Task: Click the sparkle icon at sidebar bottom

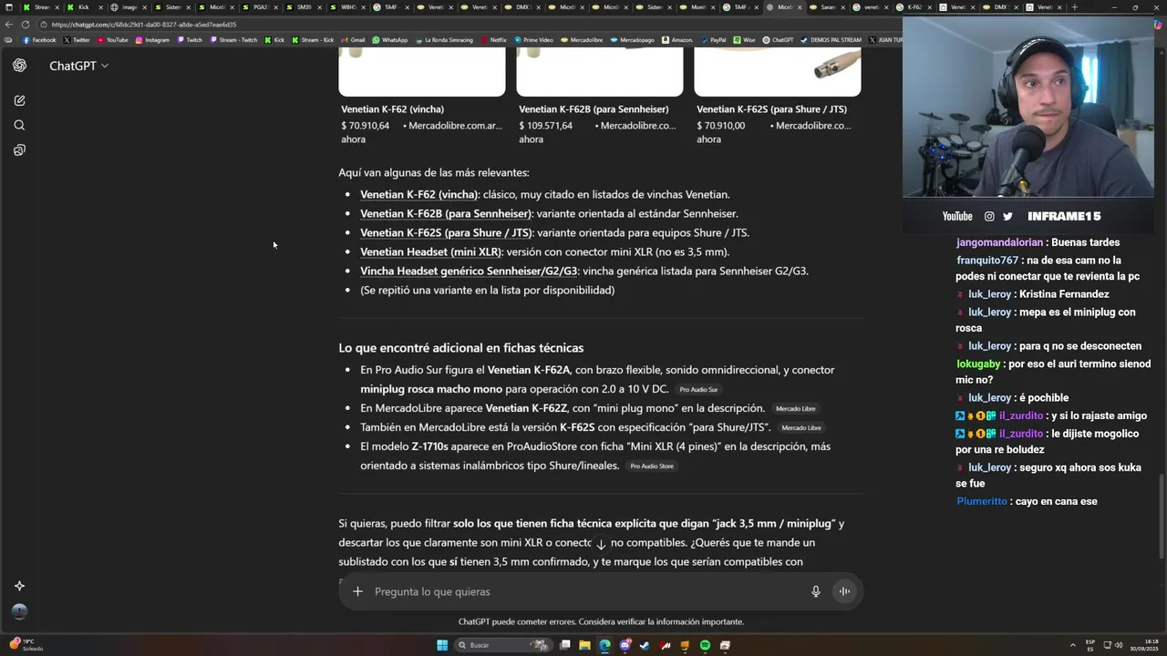Action: coord(19,586)
